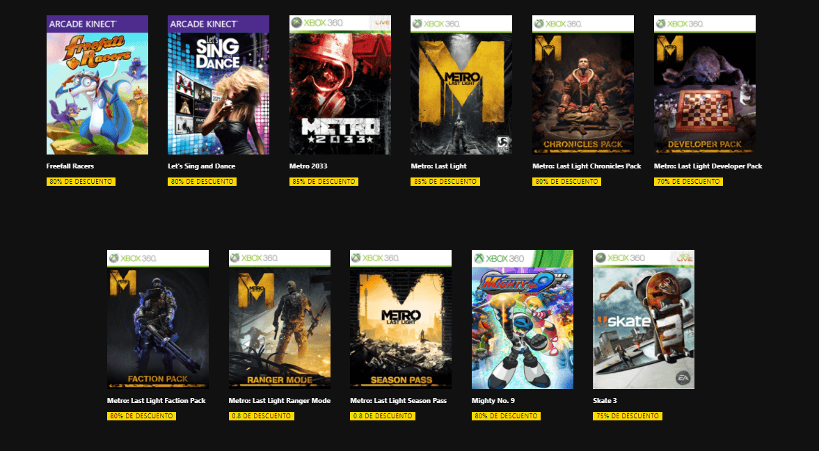Open the Developer Pack chessboard cover
This screenshot has width=819, height=451.
(704, 85)
